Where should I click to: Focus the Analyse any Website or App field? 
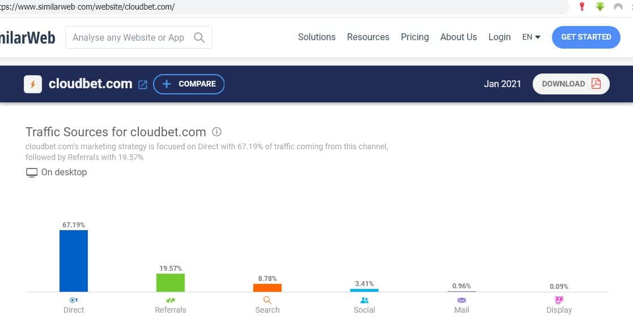pyautogui.click(x=129, y=38)
